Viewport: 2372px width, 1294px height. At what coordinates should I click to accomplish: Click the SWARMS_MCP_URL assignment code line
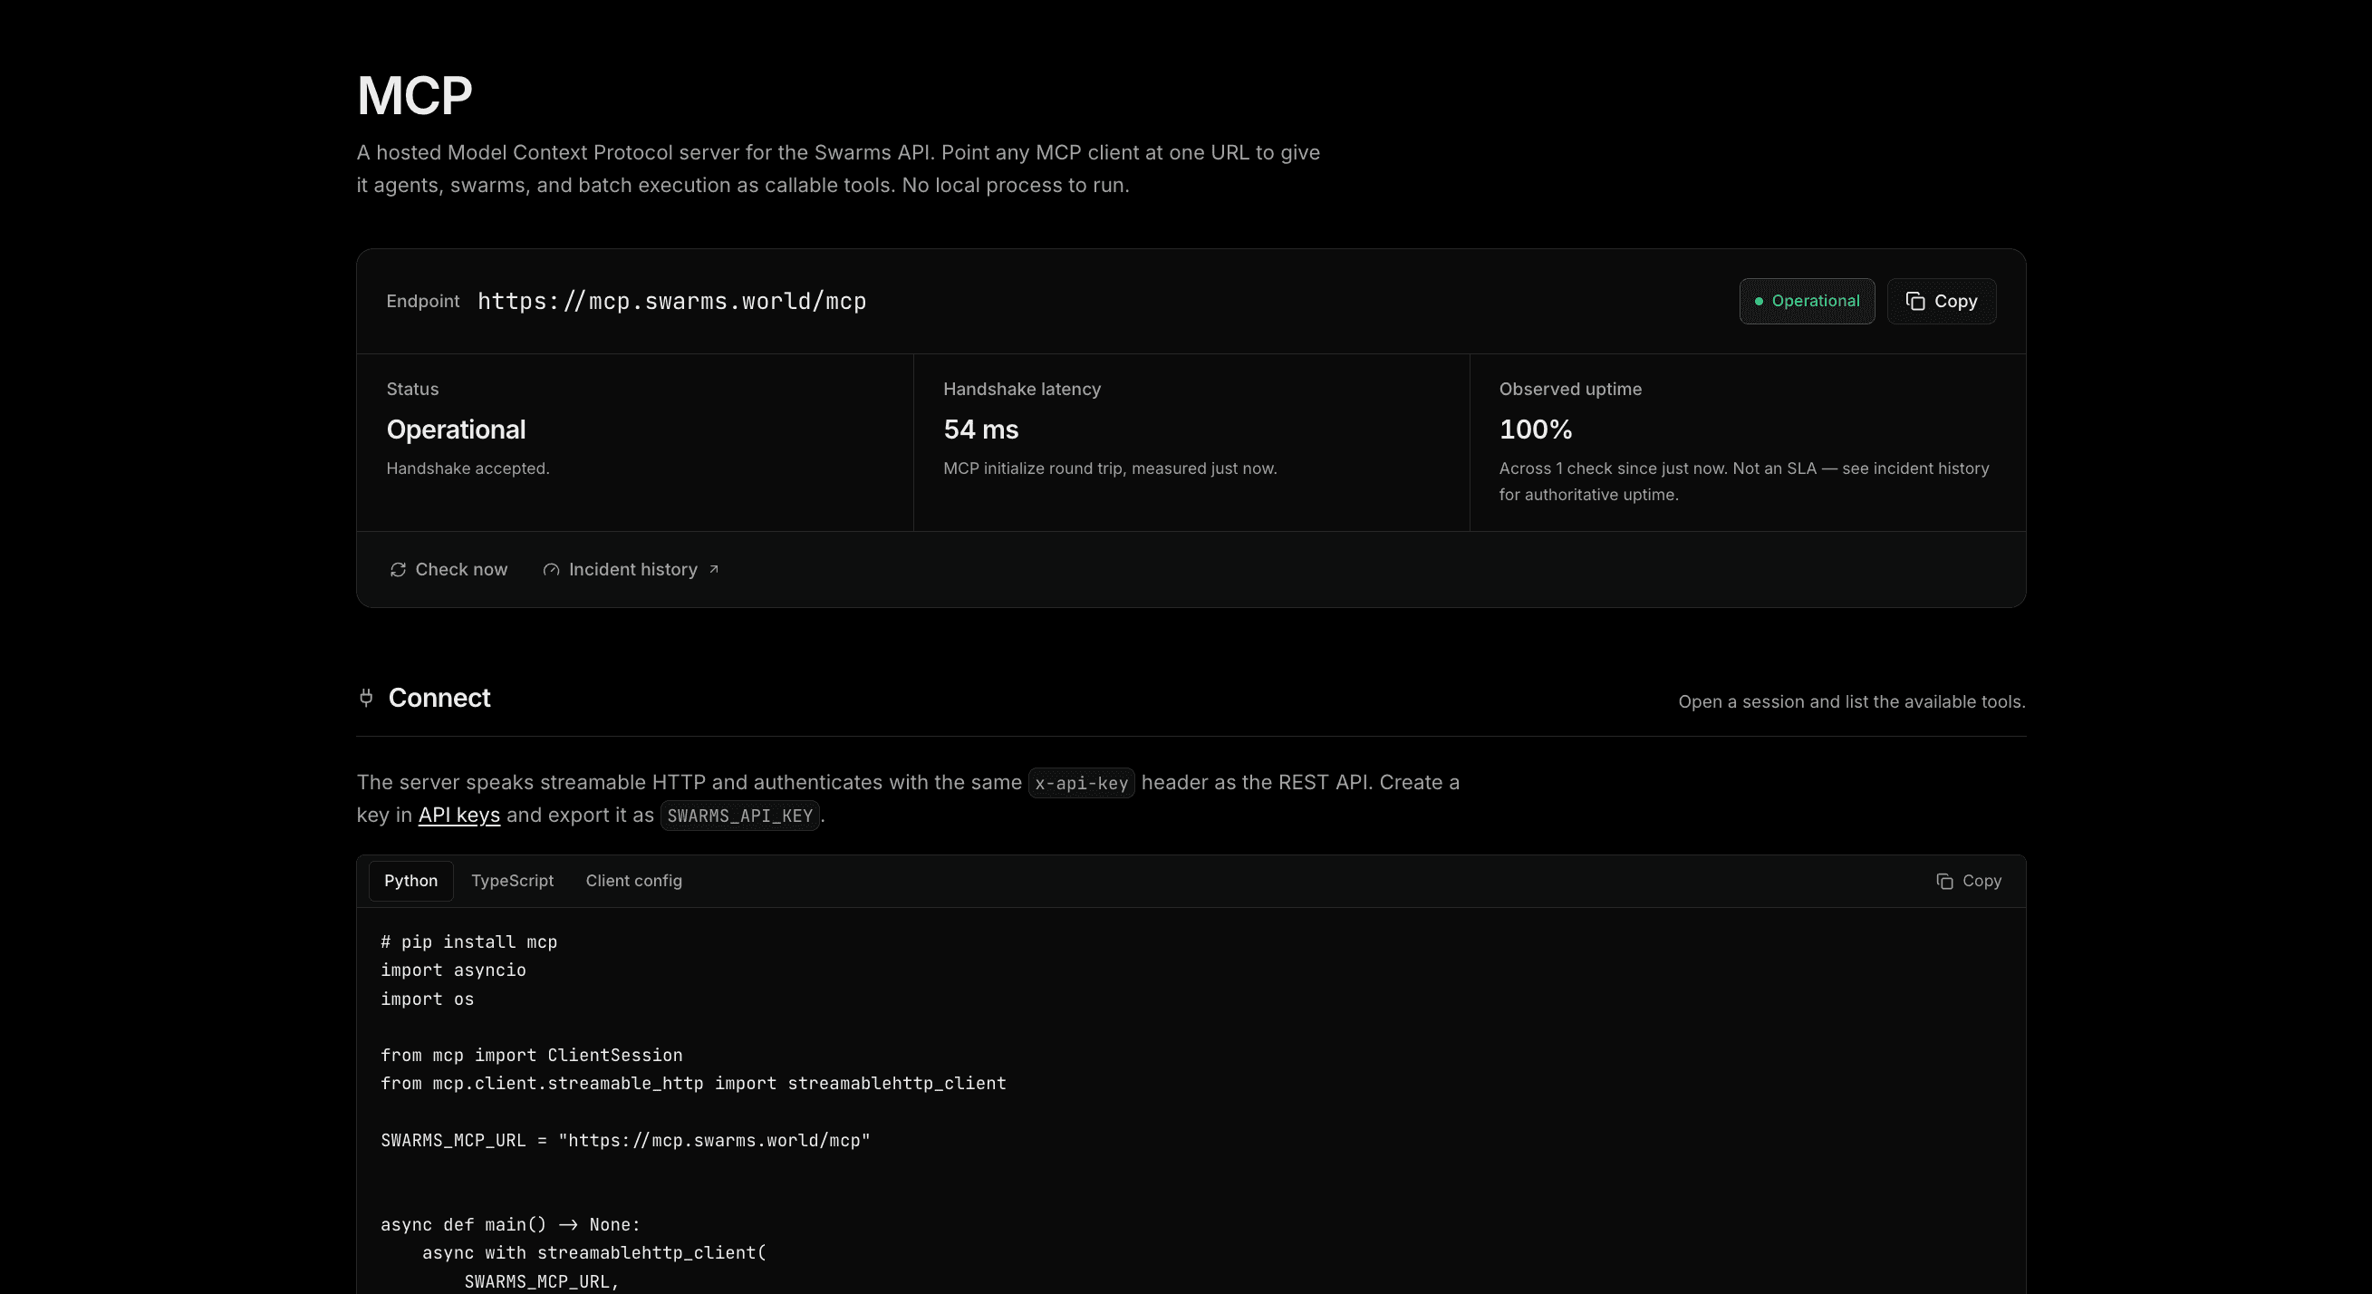tap(625, 1140)
